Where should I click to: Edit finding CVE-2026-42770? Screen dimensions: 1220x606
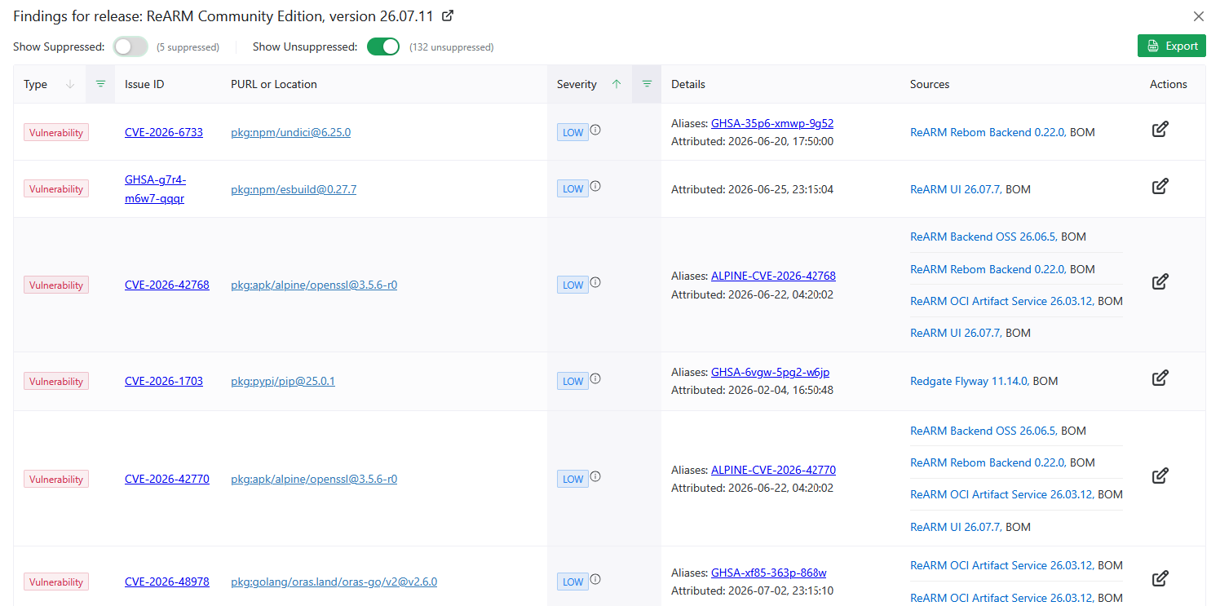[1160, 476]
